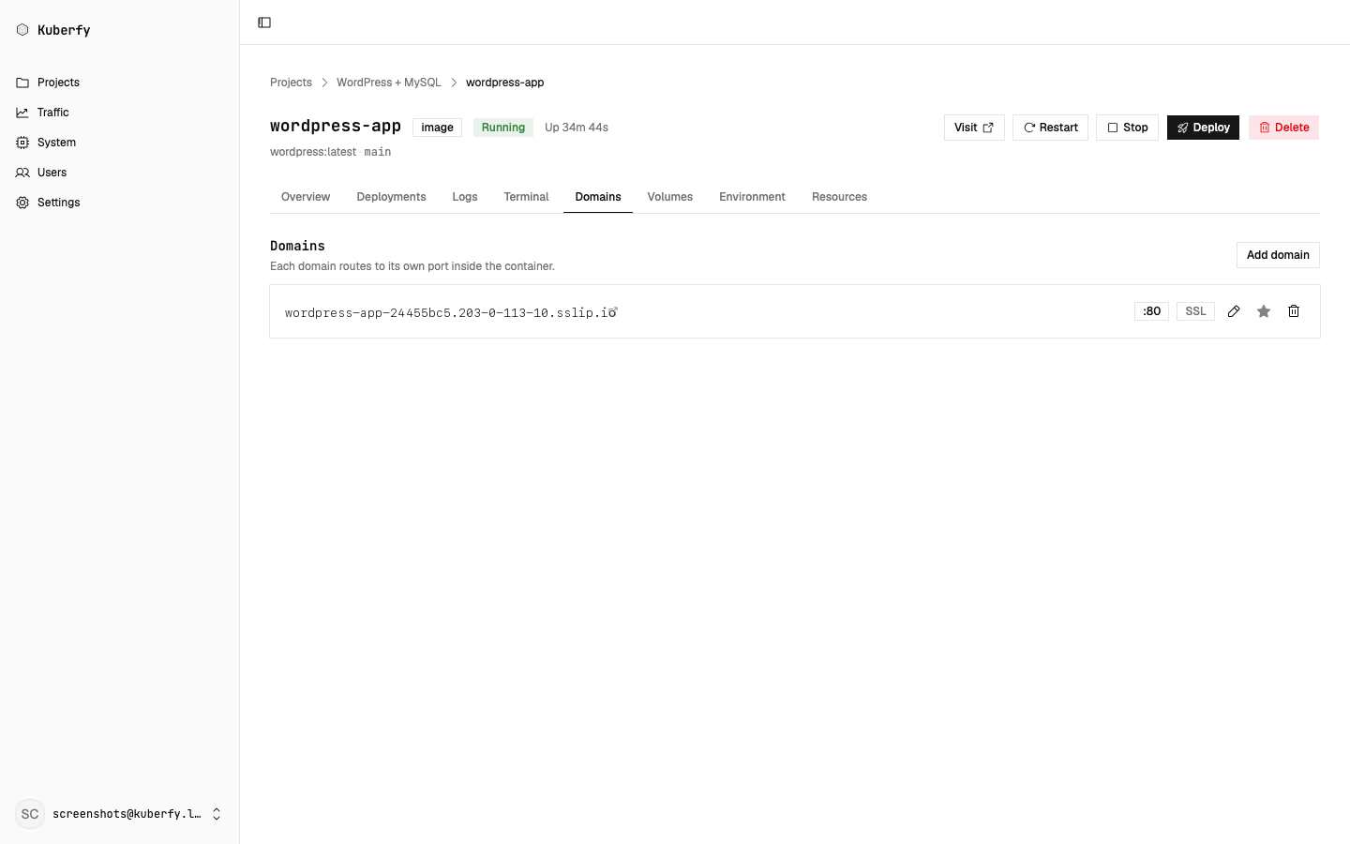Switch to the Environment tab

click(x=752, y=197)
